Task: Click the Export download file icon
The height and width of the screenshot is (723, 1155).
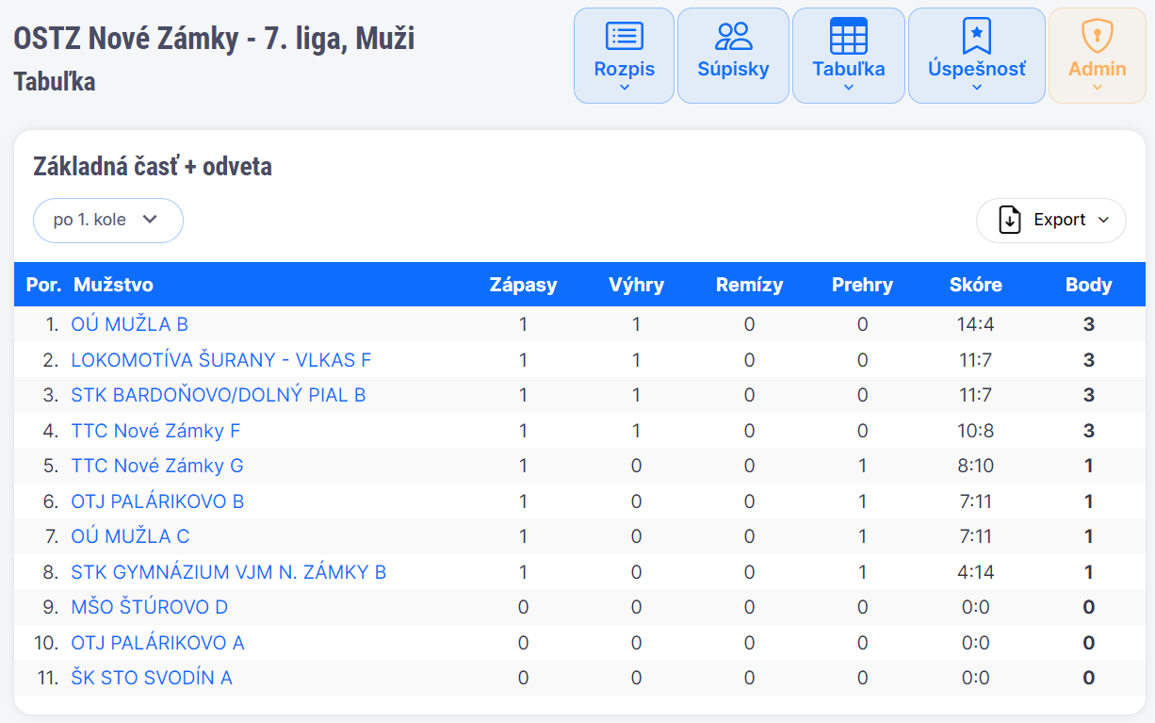Action: (x=1010, y=220)
